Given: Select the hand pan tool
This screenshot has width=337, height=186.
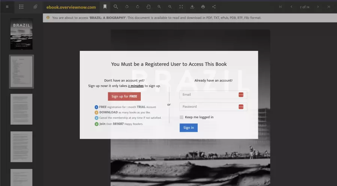Looking at the screenshot, I should point(148,7).
